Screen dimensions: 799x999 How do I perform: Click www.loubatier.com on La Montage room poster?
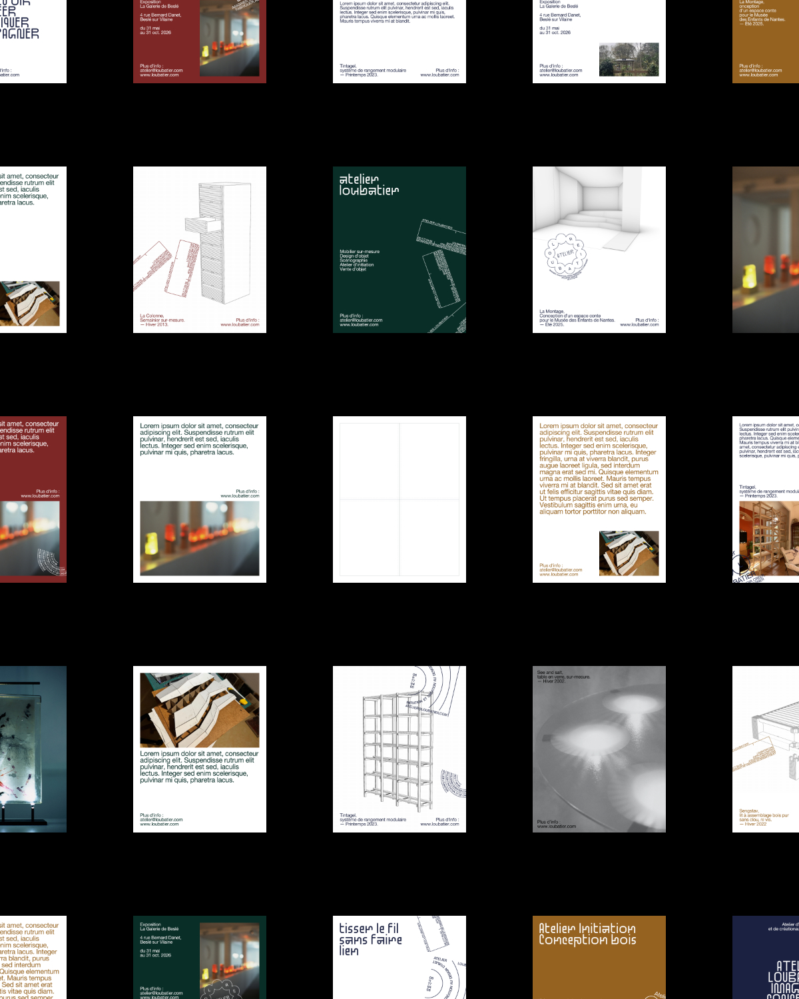tap(640, 325)
